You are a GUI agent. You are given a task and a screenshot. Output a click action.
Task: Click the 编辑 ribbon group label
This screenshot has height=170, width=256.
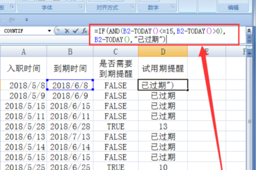233,8
